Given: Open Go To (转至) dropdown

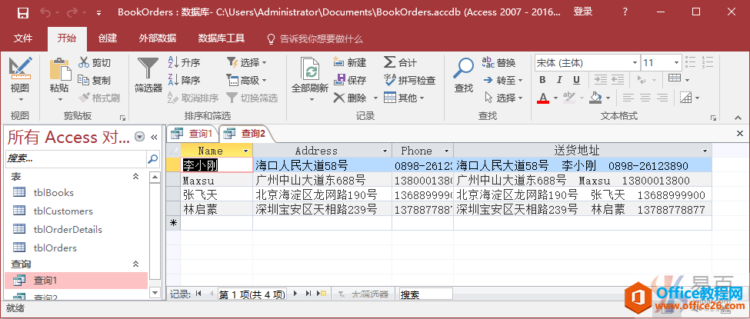Looking at the screenshot, I should click(x=503, y=81).
